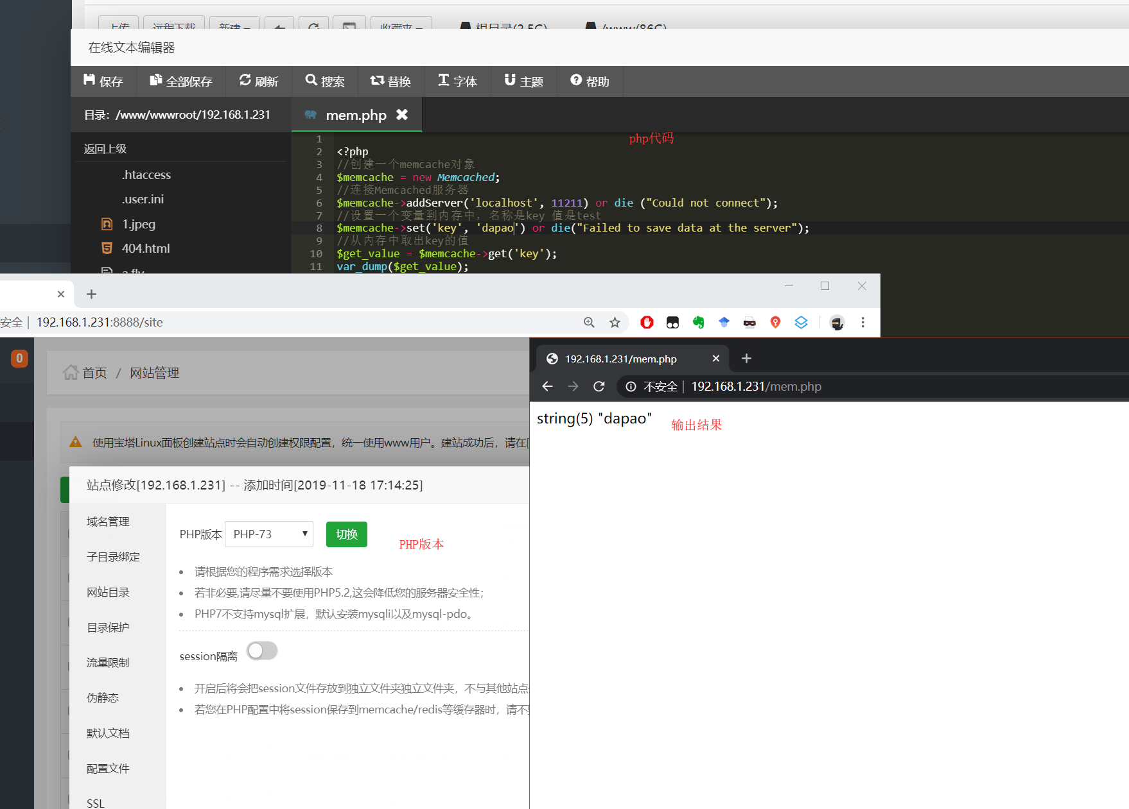Image resolution: width=1129 pixels, height=809 pixels.
Task: Open the SSL tab in site settings
Action: coord(95,803)
